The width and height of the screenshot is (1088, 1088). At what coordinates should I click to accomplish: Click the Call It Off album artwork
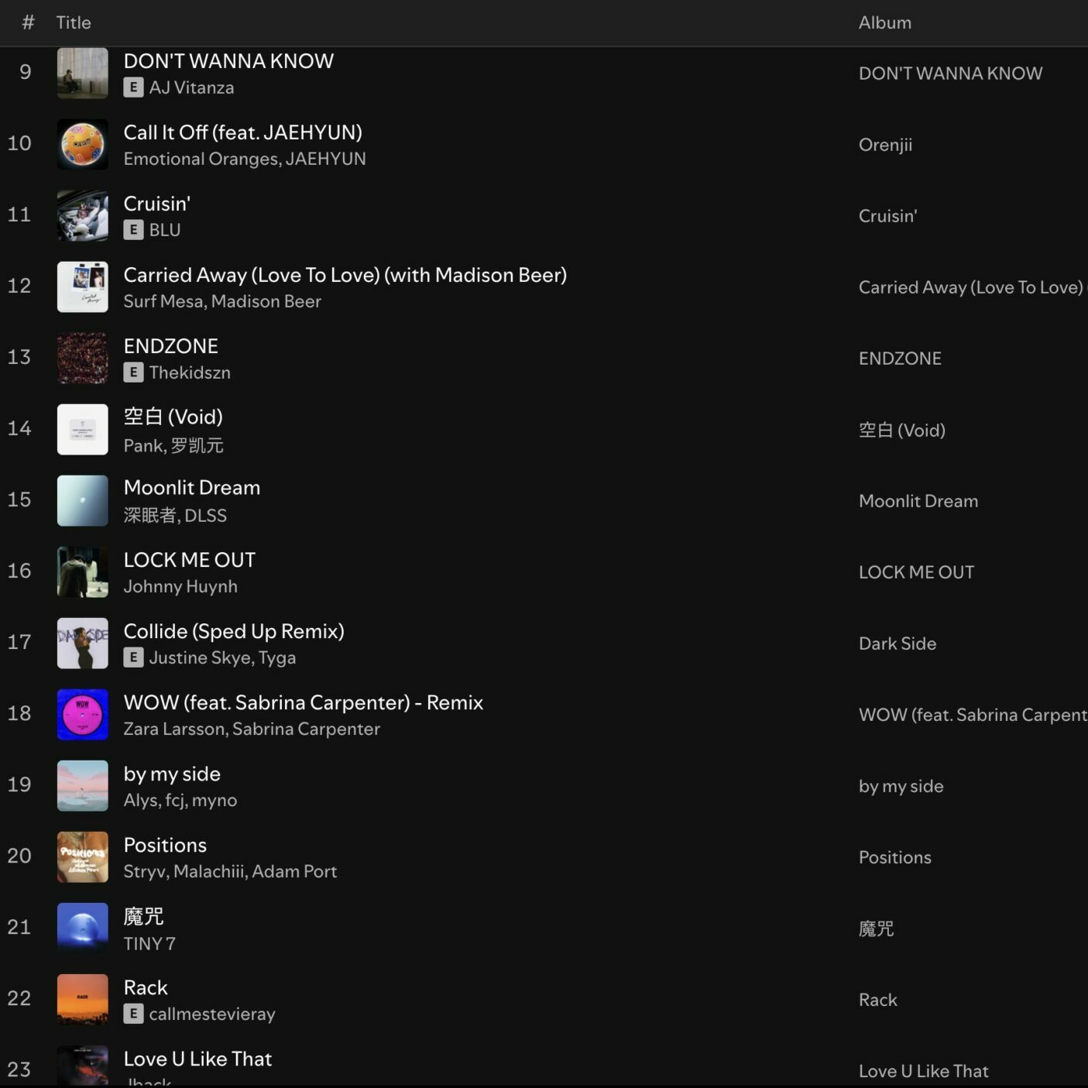pyautogui.click(x=82, y=145)
